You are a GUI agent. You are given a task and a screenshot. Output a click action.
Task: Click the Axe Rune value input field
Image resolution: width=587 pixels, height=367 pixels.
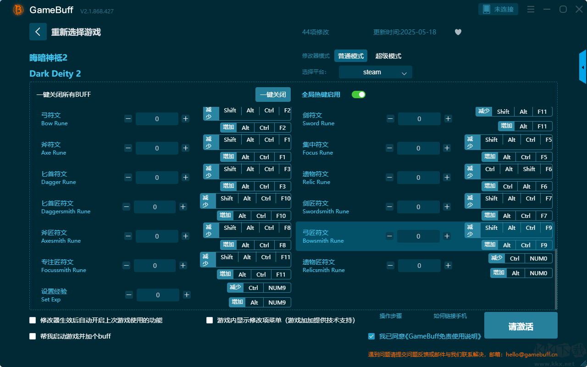pyautogui.click(x=157, y=148)
